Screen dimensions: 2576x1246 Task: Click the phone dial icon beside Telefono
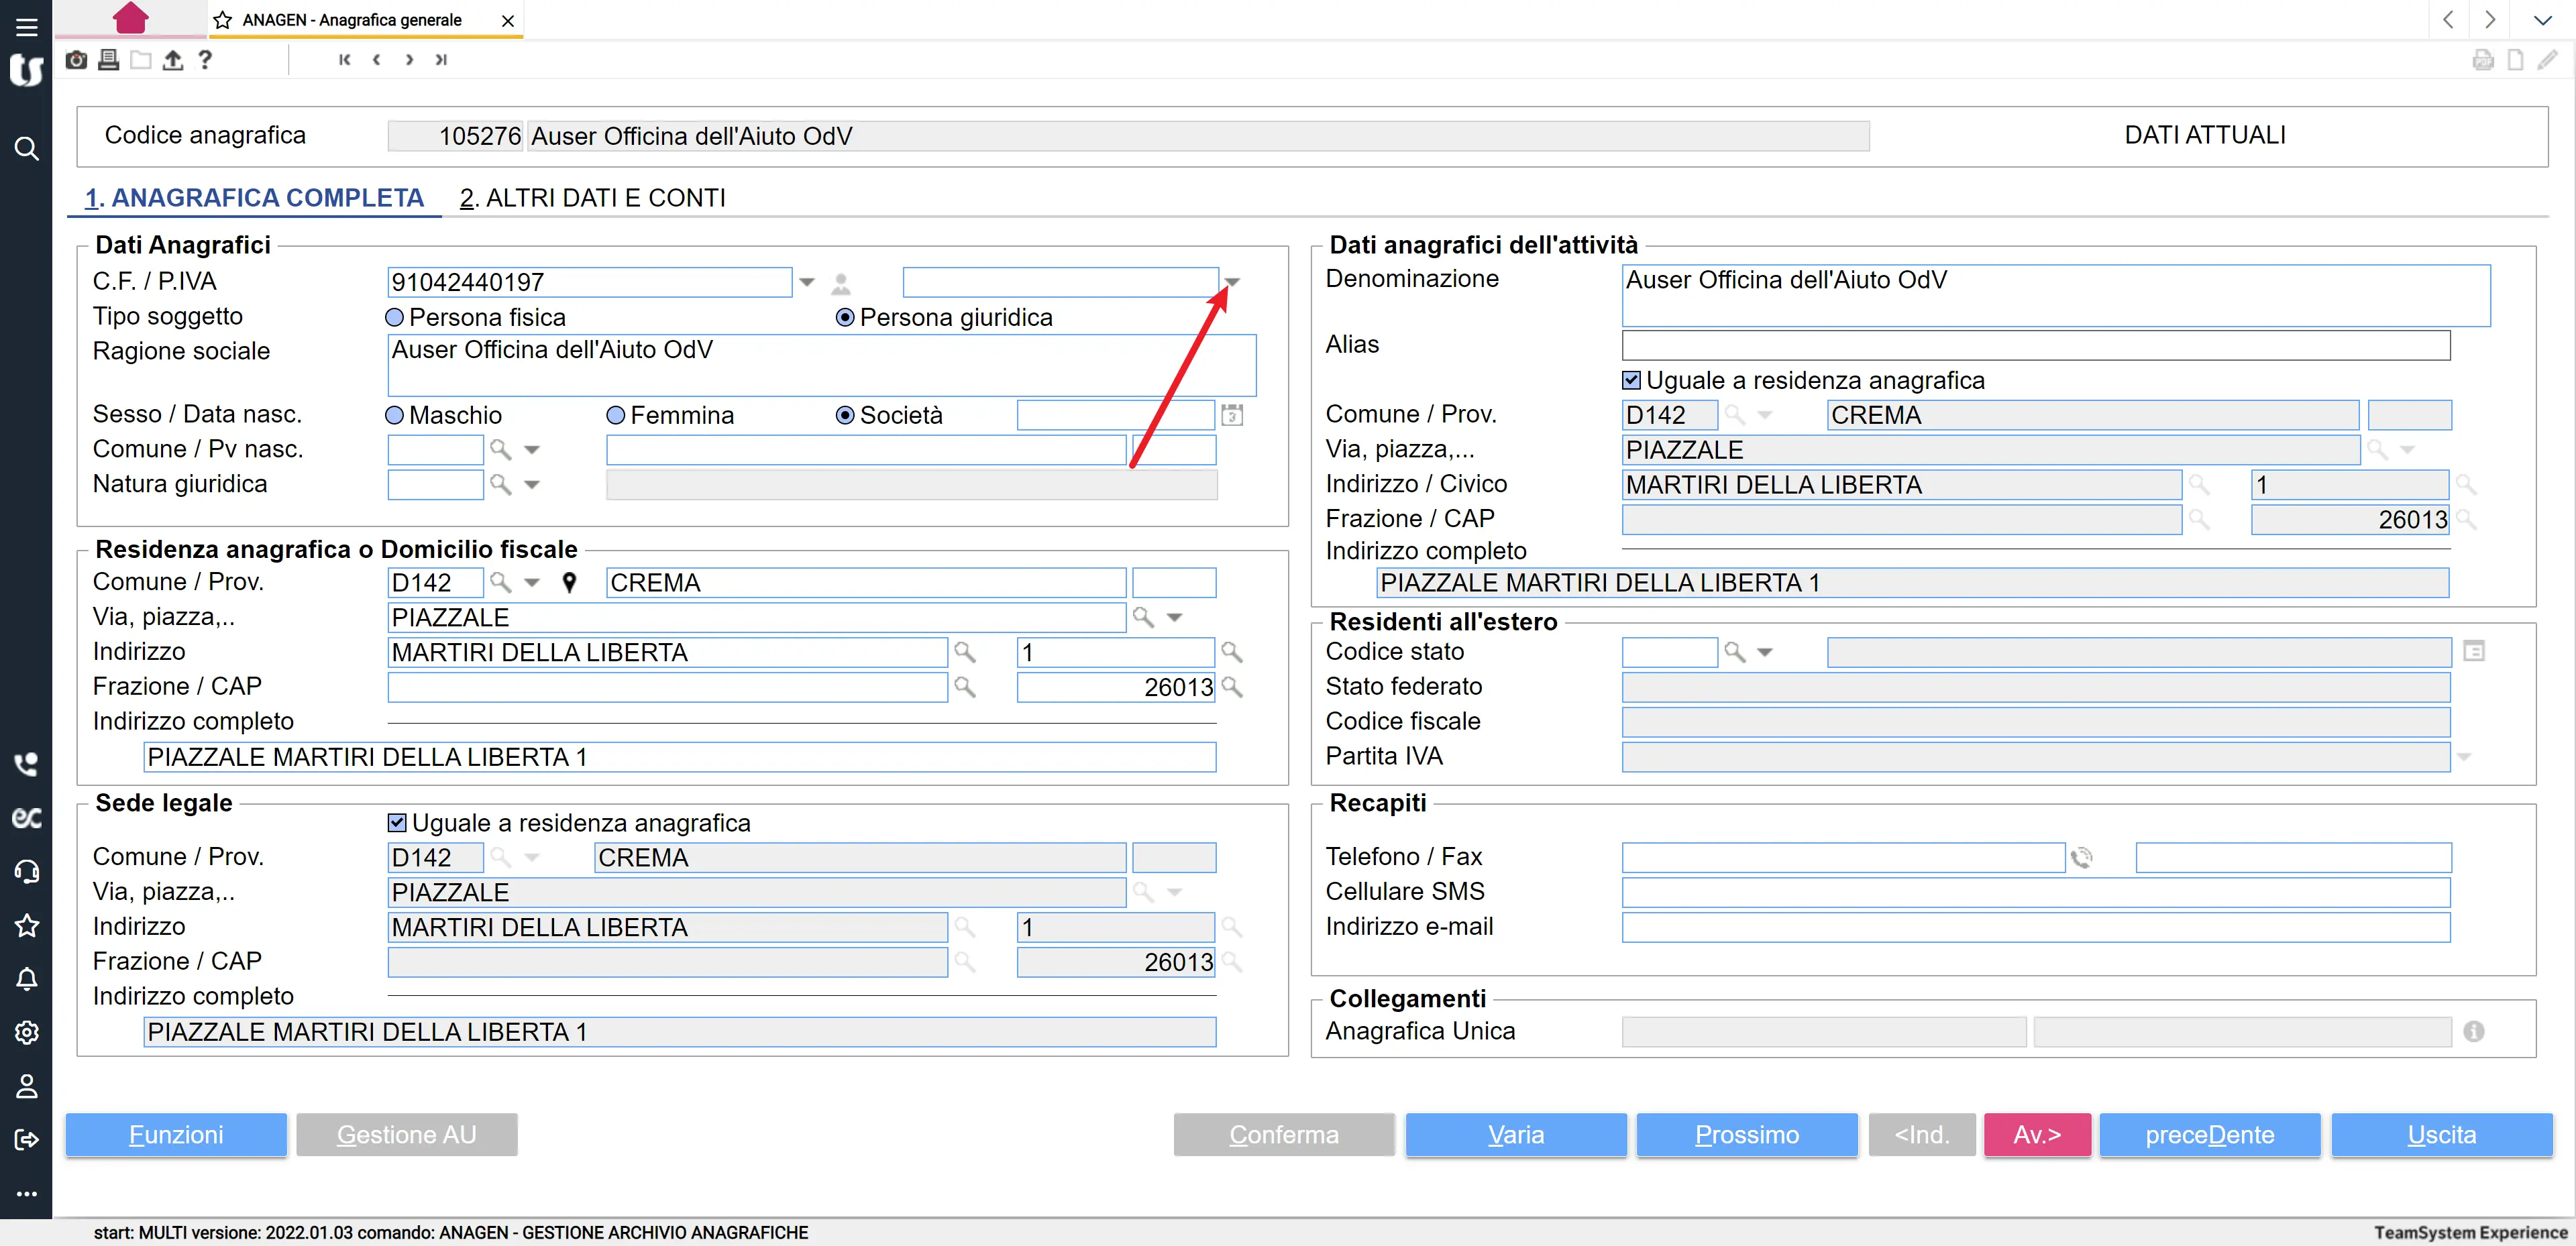pyautogui.click(x=2081, y=858)
